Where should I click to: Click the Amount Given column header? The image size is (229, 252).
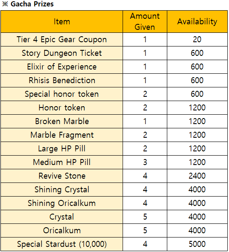145,22
